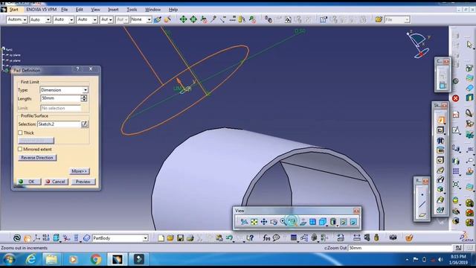This screenshot has width=476, height=268.
Task: Click the Selection field showing Sketch.2
Action: pyautogui.click(x=59, y=124)
